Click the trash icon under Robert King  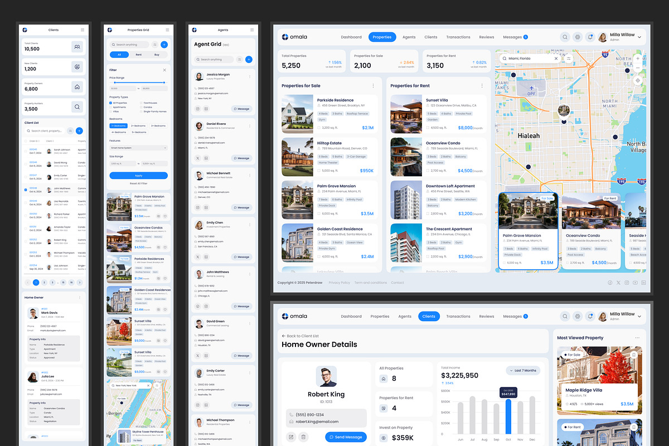303,437
